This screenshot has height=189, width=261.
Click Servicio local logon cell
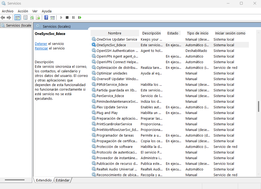point(224,163)
